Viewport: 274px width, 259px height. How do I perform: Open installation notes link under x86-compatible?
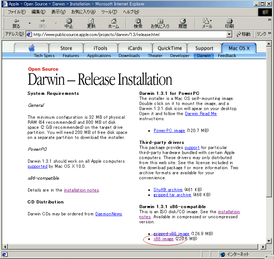pos(82,190)
